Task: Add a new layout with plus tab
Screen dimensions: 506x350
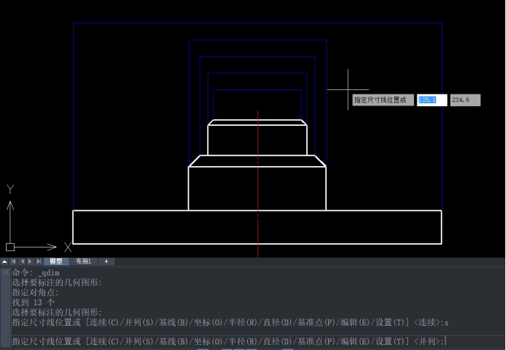Action: point(105,261)
